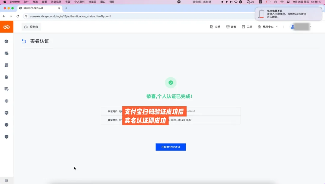Click the 电池电量不足 notification
The image size is (325, 184).
(x=289, y=14)
